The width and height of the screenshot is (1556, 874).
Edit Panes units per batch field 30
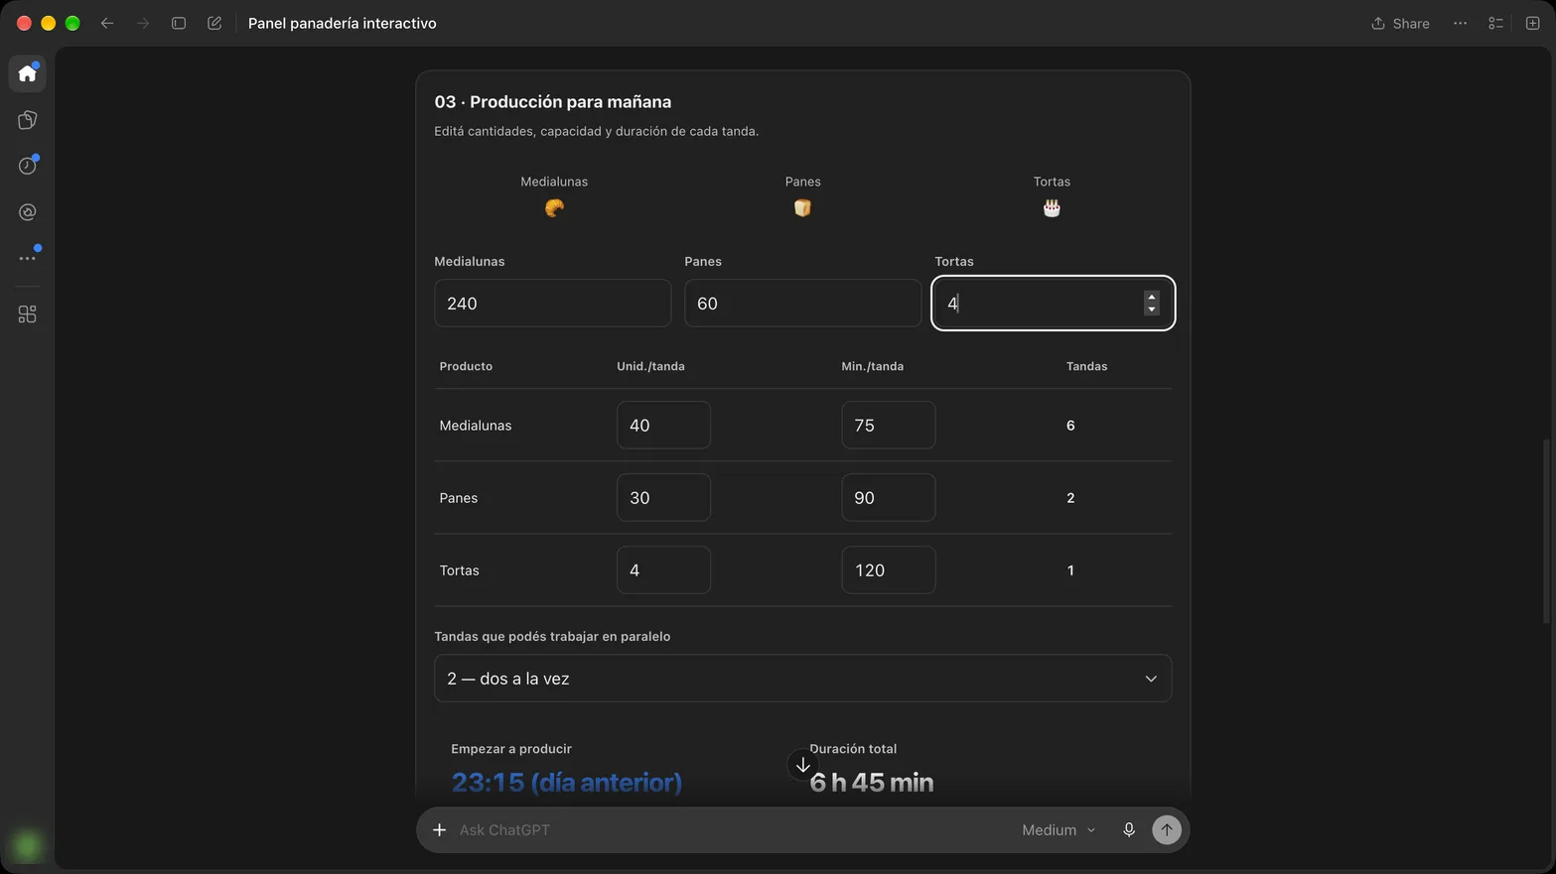coord(663,497)
